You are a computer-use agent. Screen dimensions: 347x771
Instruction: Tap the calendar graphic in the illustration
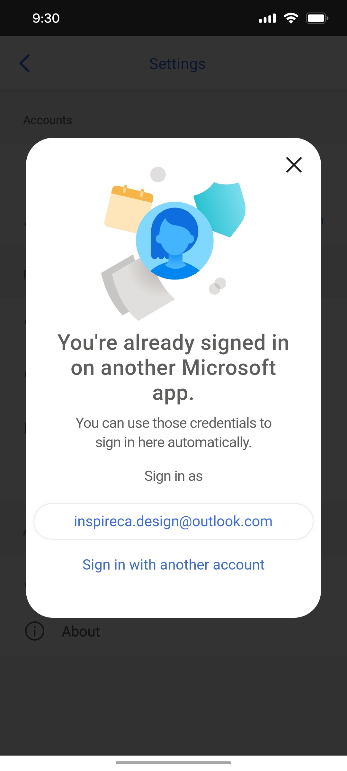pos(129,208)
